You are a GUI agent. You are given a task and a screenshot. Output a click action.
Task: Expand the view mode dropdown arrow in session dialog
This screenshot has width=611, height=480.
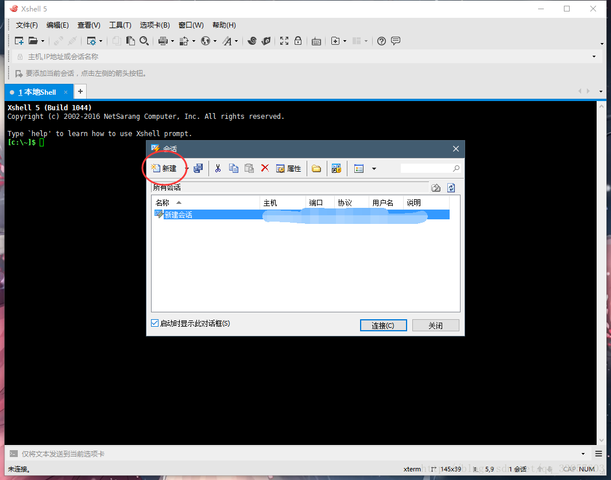(374, 169)
